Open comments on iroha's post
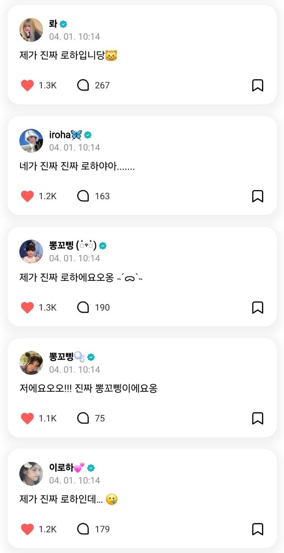The height and width of the screenshot is (553, 284). [83, 196]
